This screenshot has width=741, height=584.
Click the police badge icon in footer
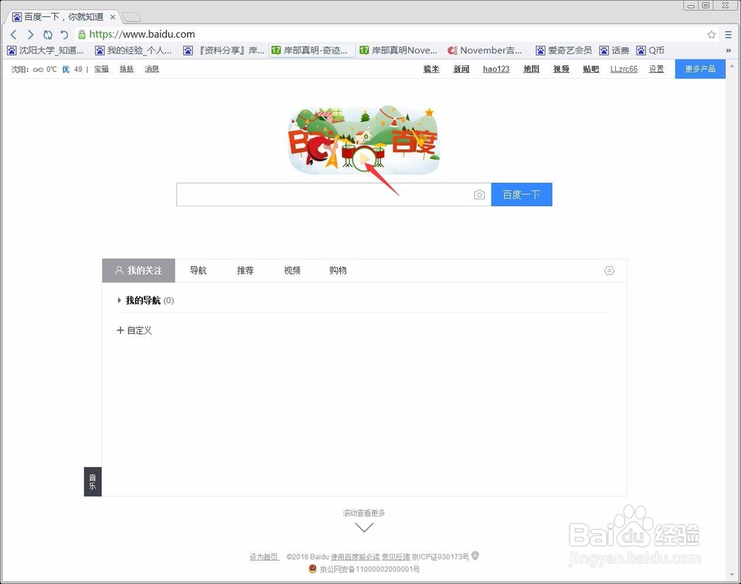coord(313,568)
